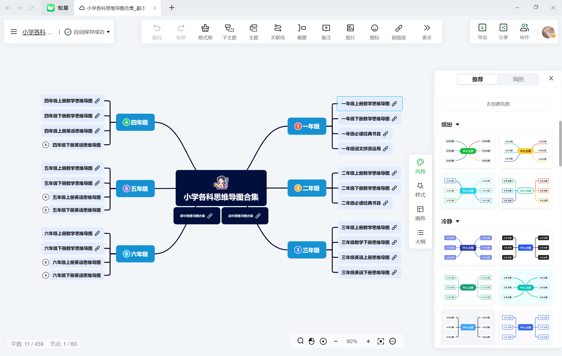Screen dimensions: 562x356
Task: Open a new tab with plus button
Action: 172,8
